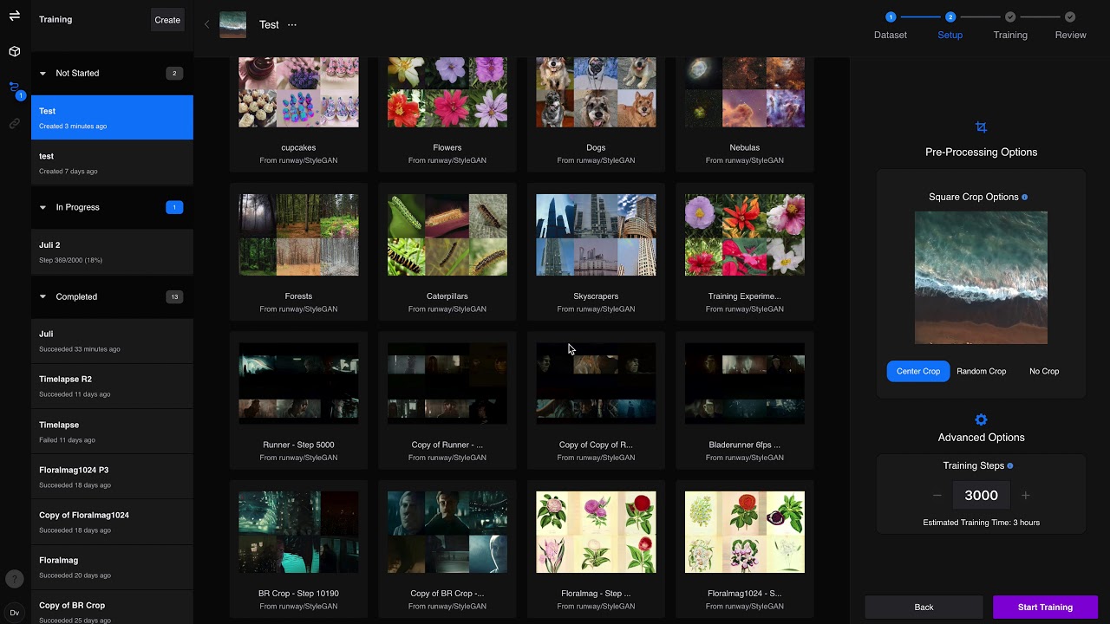Click the Start Training button
This screenshot has height=624, width=1110.
(x=1045, y=607)
